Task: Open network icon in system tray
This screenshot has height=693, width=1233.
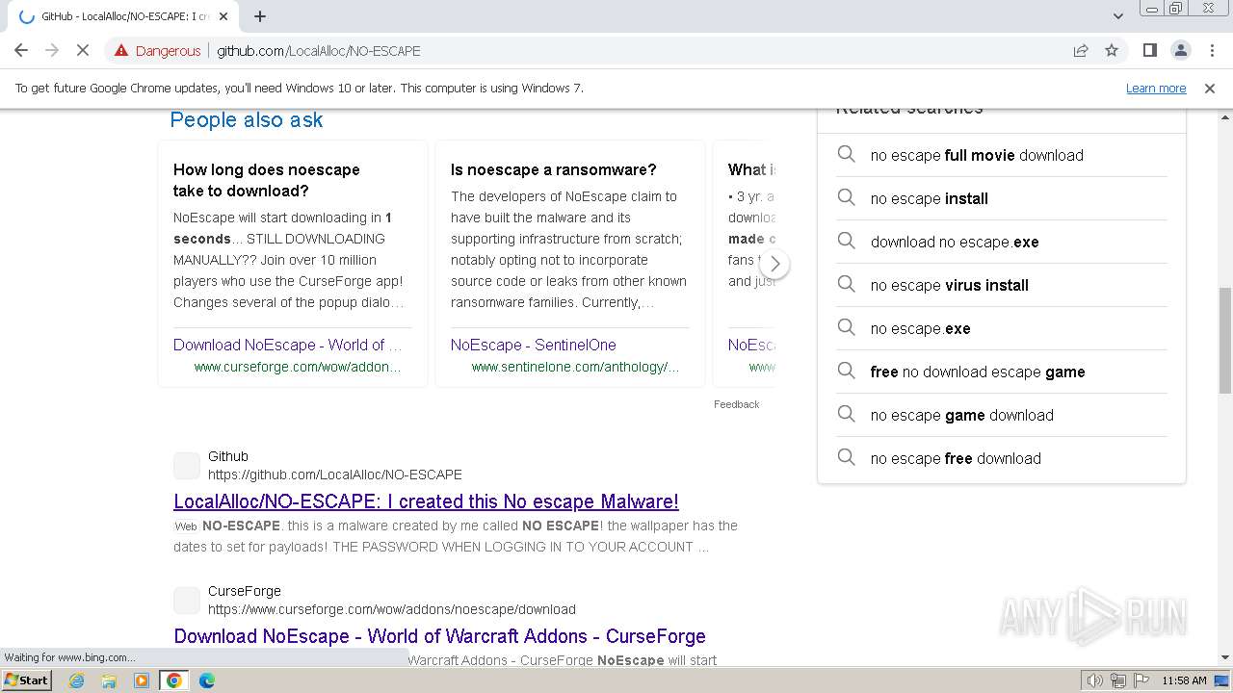Action: 1118,680
